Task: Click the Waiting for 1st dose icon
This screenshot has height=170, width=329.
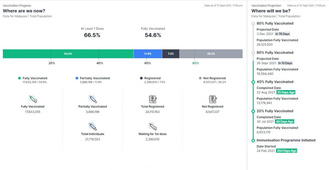Action: point(152,126)
